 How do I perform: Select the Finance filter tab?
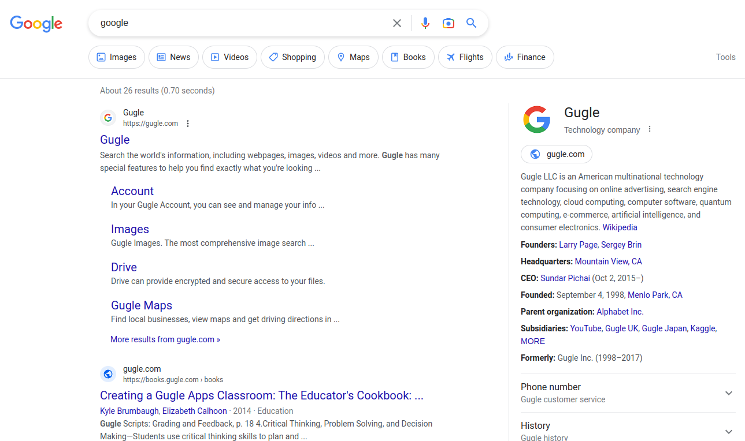[525, 57]
